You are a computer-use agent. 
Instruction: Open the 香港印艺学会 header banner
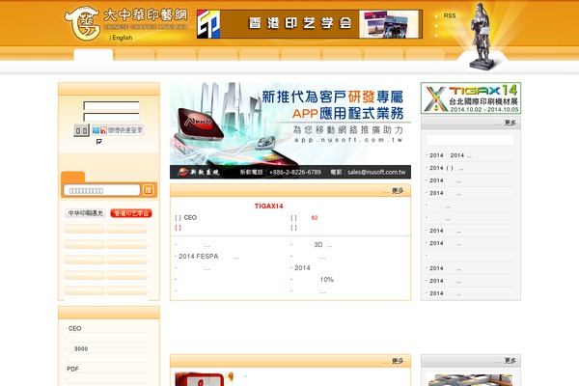310,24
